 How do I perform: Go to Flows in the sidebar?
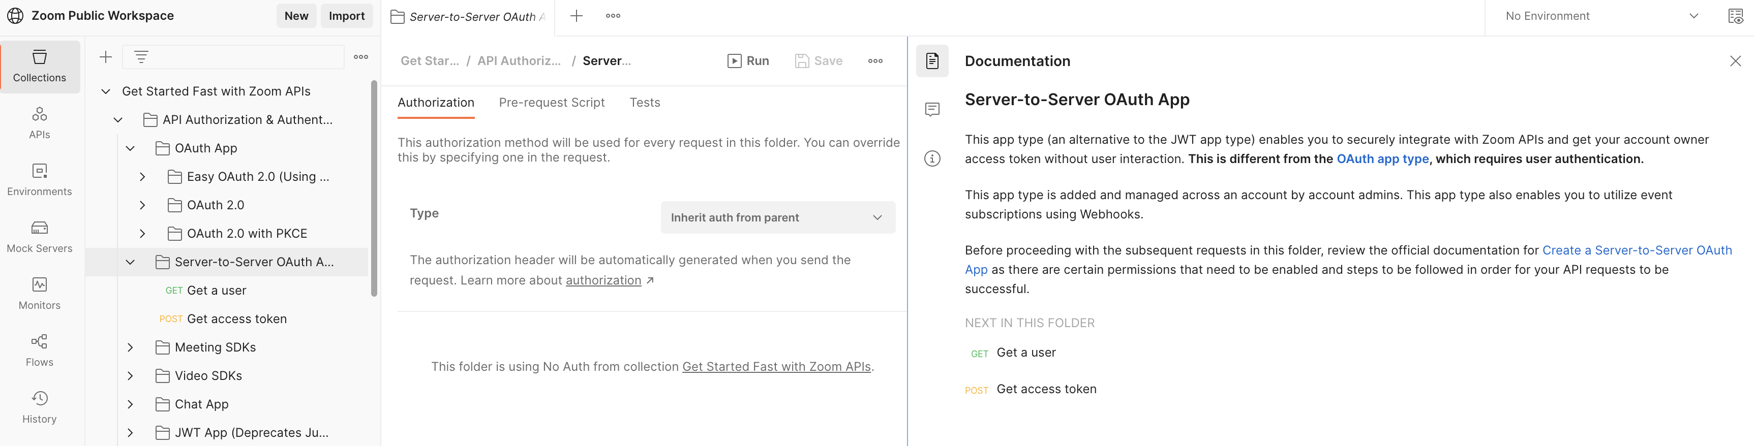tap(40, 350)
